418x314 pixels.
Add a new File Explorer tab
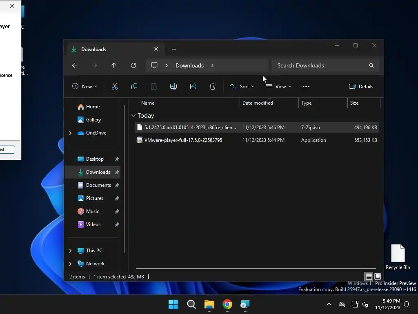pos(174,49)
